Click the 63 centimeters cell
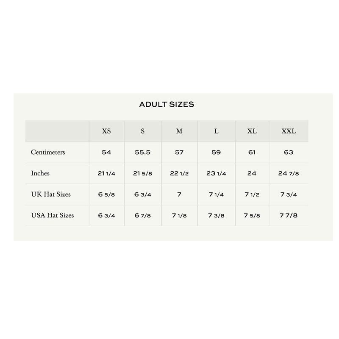The height and width of the screenshot is (339, 339). 289,153
